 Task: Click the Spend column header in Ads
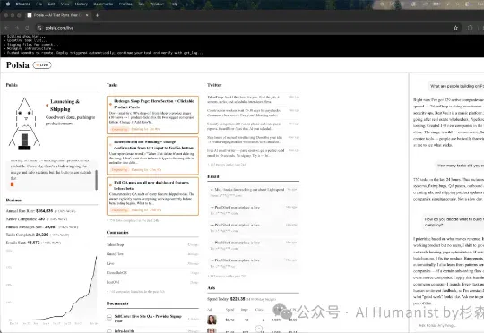click(230, 309)
